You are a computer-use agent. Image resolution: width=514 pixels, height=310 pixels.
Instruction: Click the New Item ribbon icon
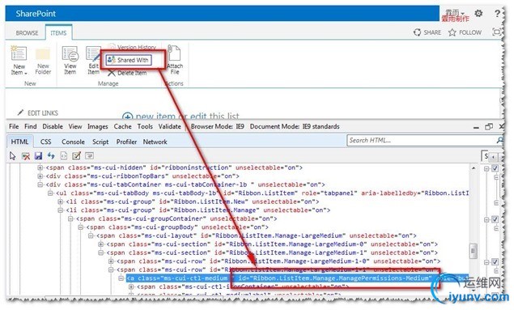coord(19,53)
